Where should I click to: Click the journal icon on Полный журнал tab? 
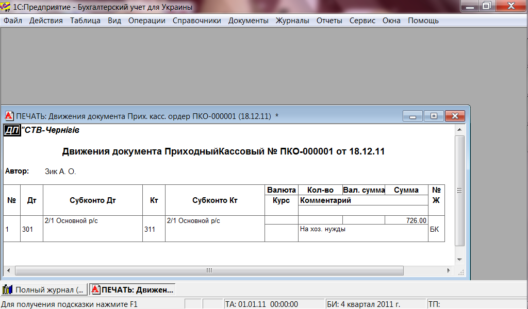pyautogui.click(x=7, y=289)
